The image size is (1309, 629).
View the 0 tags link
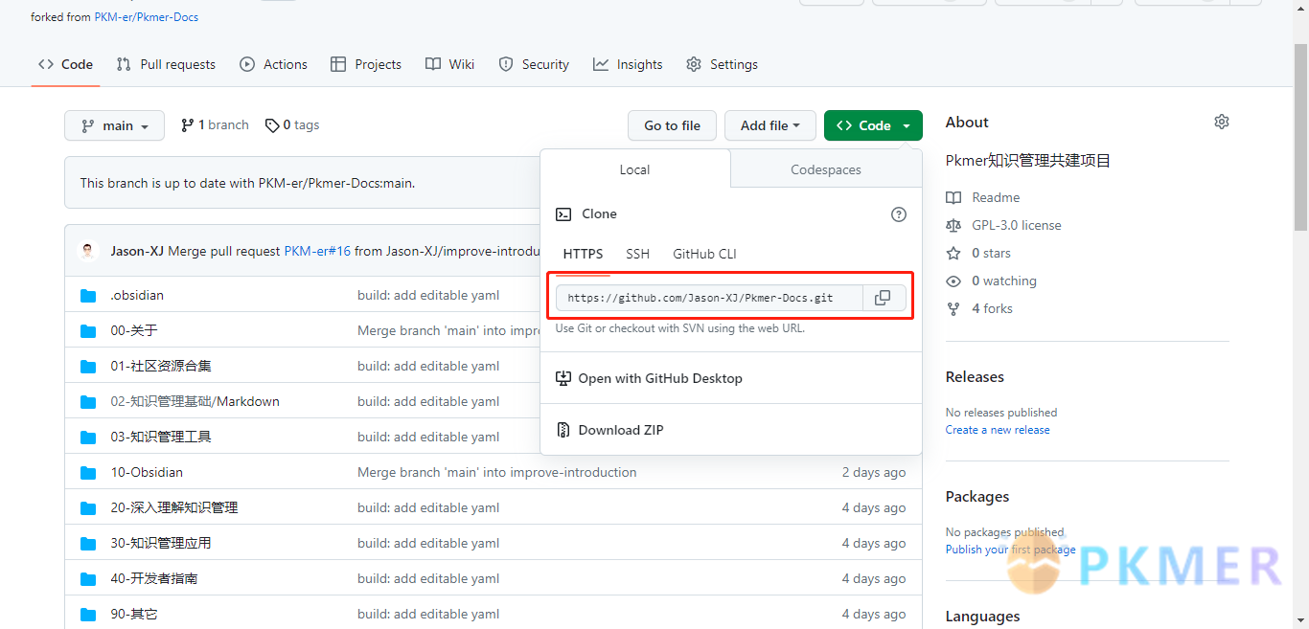click(x=292, y=125)
